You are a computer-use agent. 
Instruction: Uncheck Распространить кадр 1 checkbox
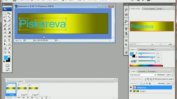point(153,79)
